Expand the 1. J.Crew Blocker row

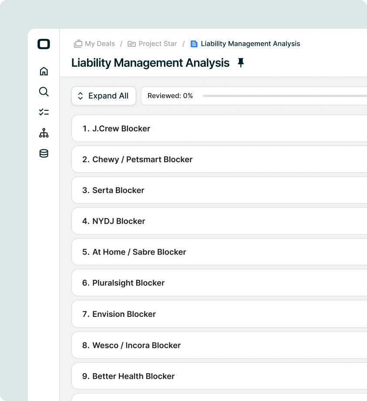coord(219,129)
